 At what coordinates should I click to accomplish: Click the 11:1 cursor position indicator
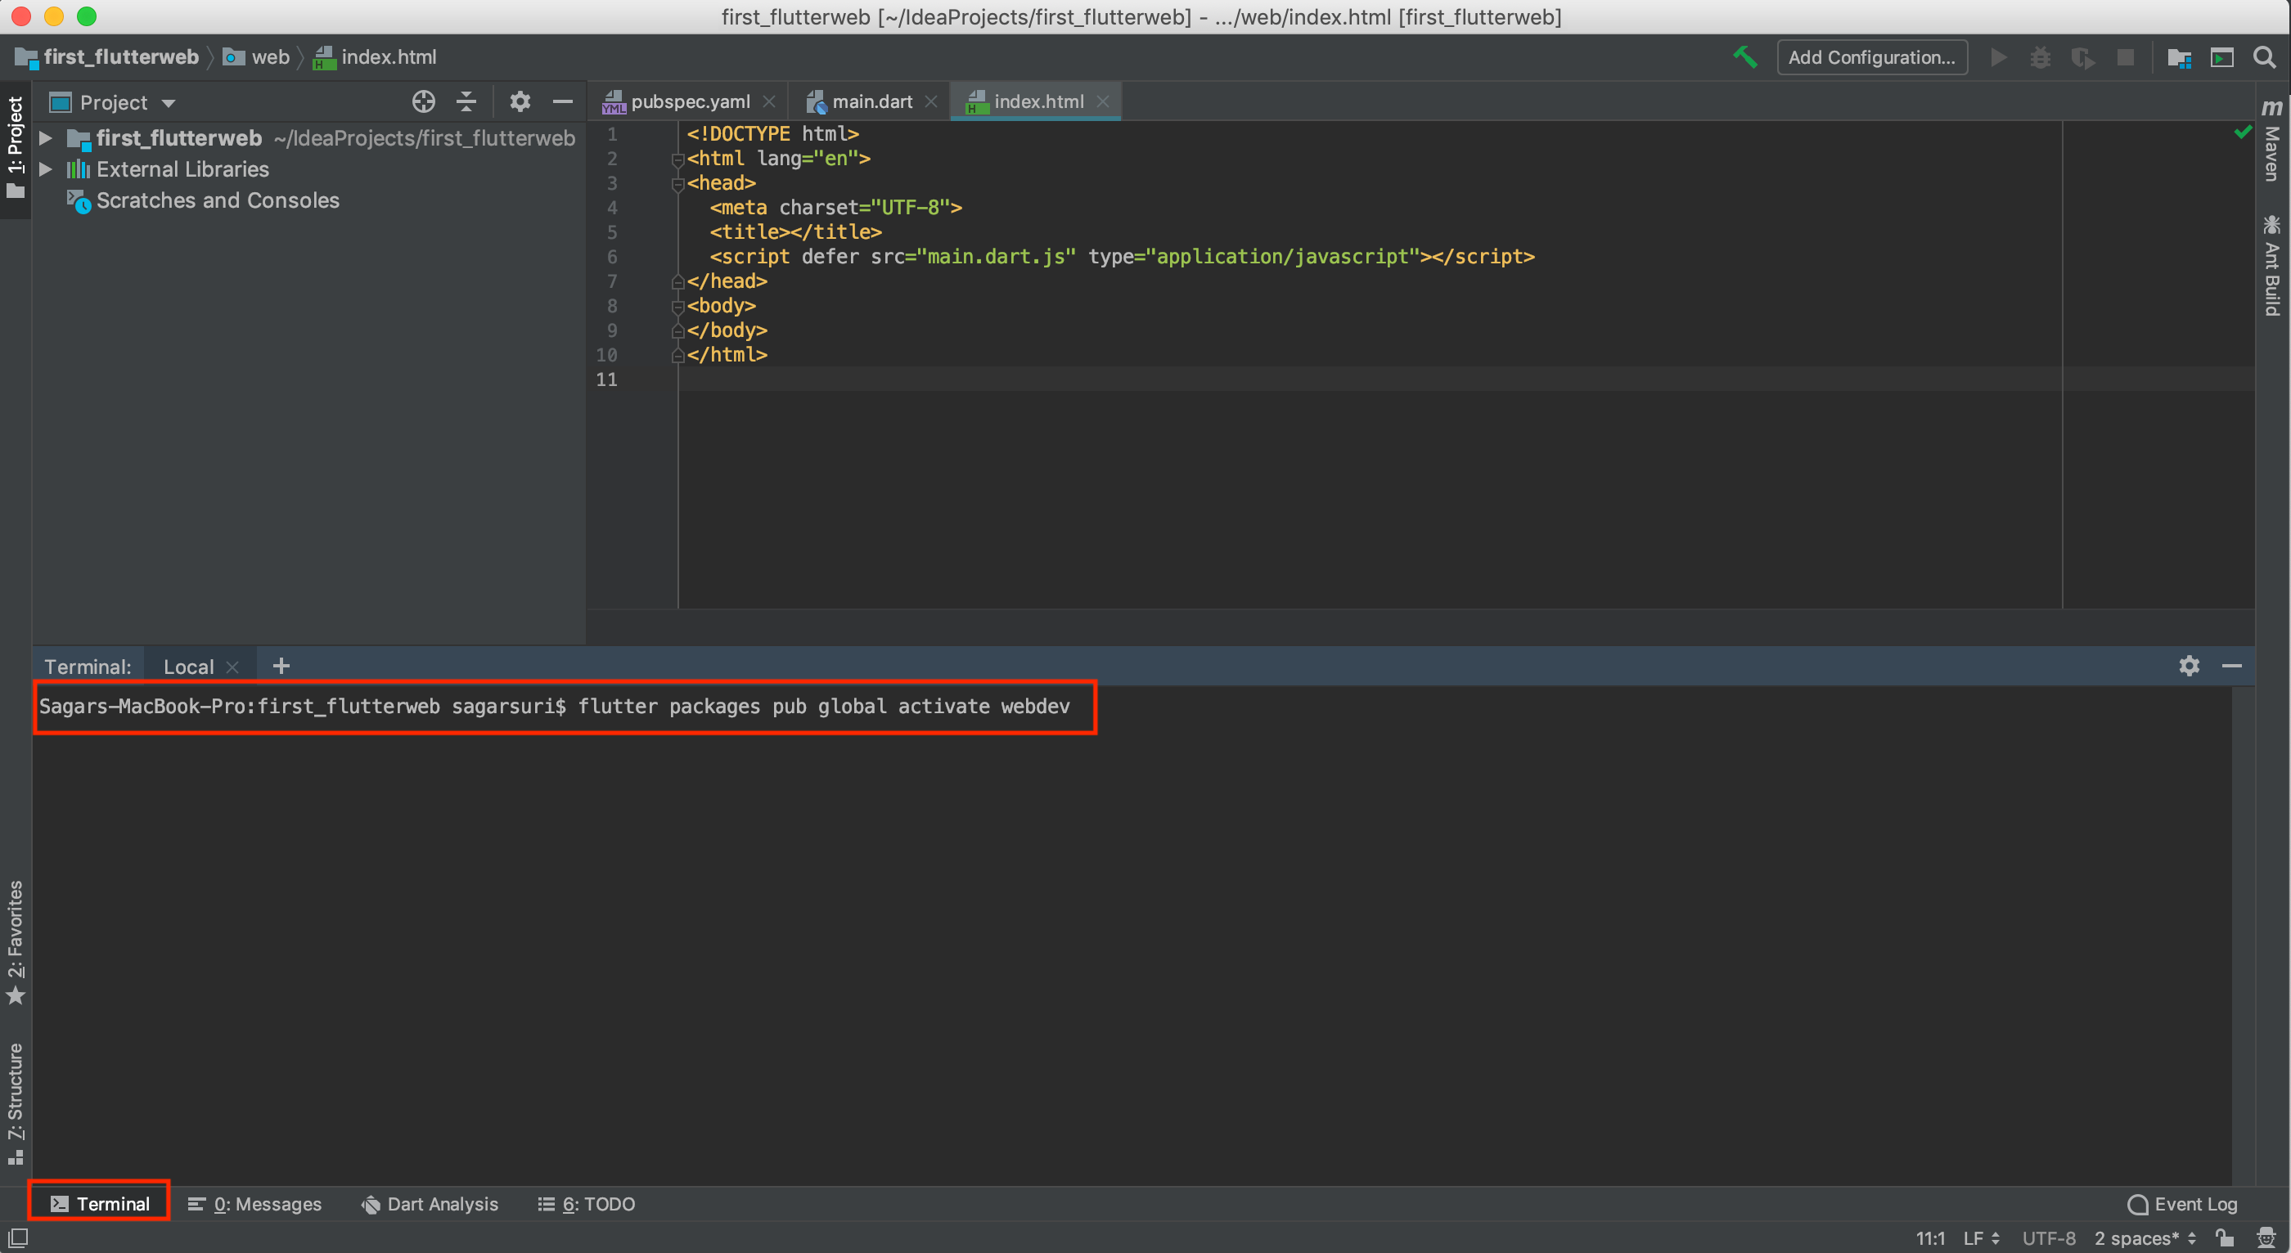point(1930,1238)
